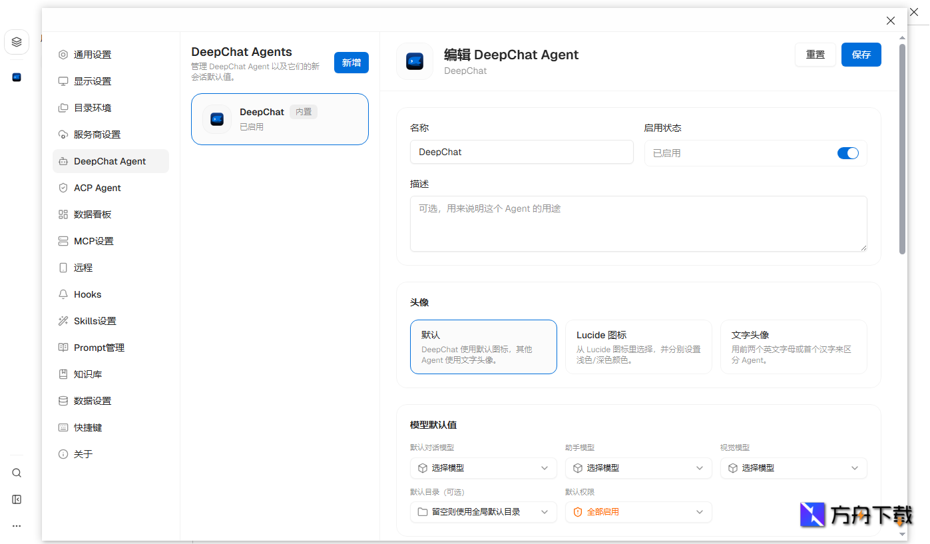Screen dimensions: 930x544
Task: Open the more options (…) icon in left rail
Action: click(17, 525)
